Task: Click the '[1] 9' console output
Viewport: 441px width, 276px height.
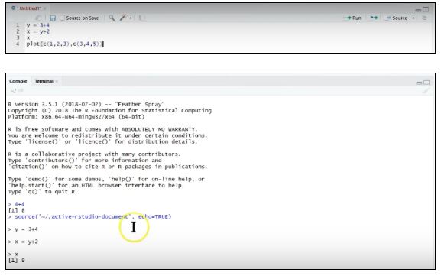Action: click(x=16, y=261)
